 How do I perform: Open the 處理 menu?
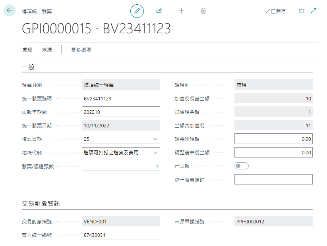27,50
